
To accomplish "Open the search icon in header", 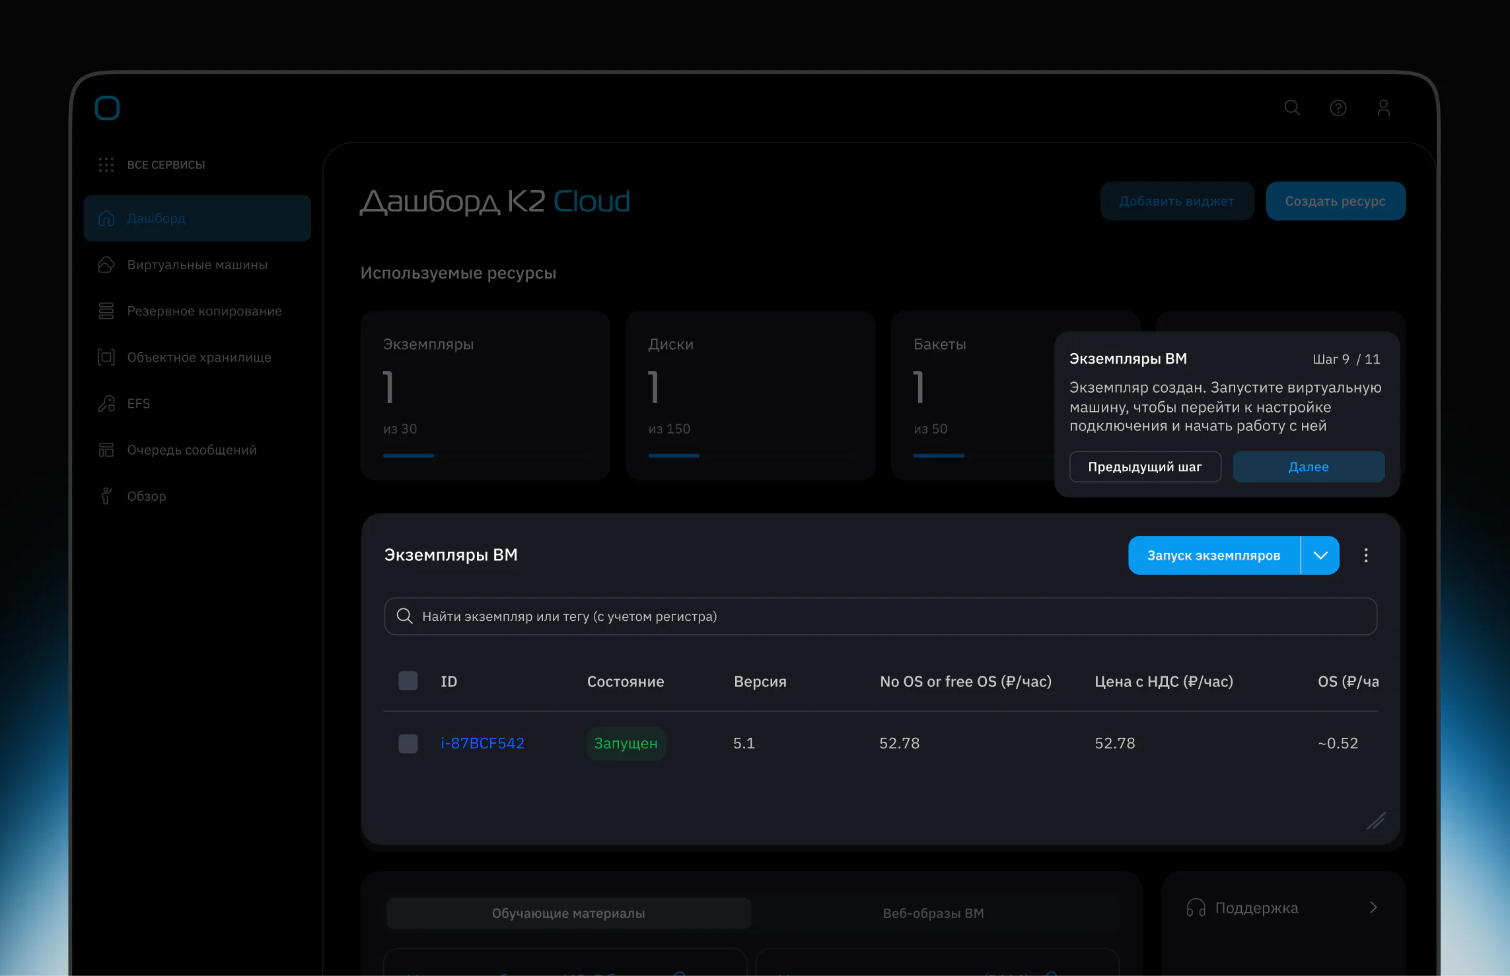I will click(1292, 108).
